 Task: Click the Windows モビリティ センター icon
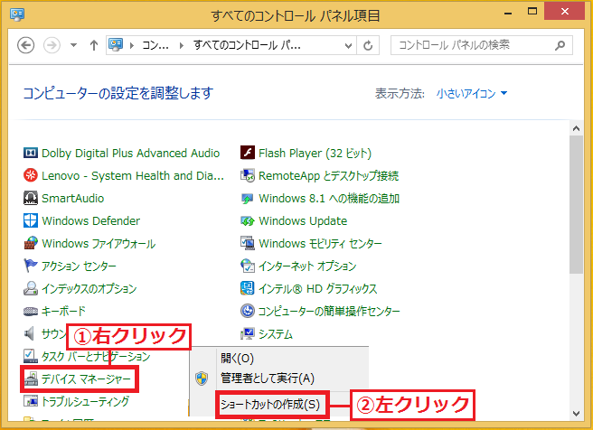pyautogui.click(x=248, y=243)
